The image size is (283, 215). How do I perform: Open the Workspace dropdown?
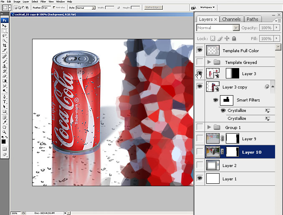point(207,8)
